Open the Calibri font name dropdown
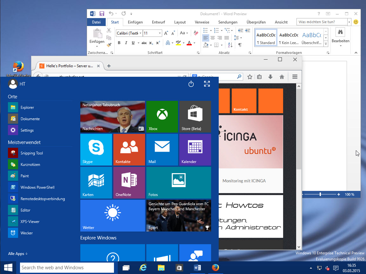The height and width of the screenshot is (274, 366). [x=141, y=33]
